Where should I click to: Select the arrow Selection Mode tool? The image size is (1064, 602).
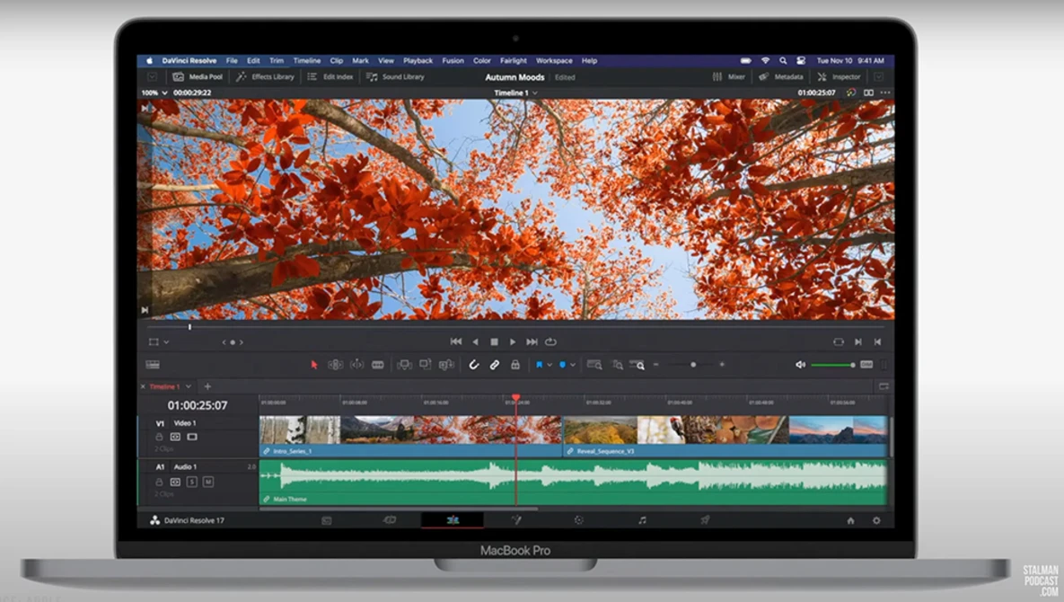[314, 365]
